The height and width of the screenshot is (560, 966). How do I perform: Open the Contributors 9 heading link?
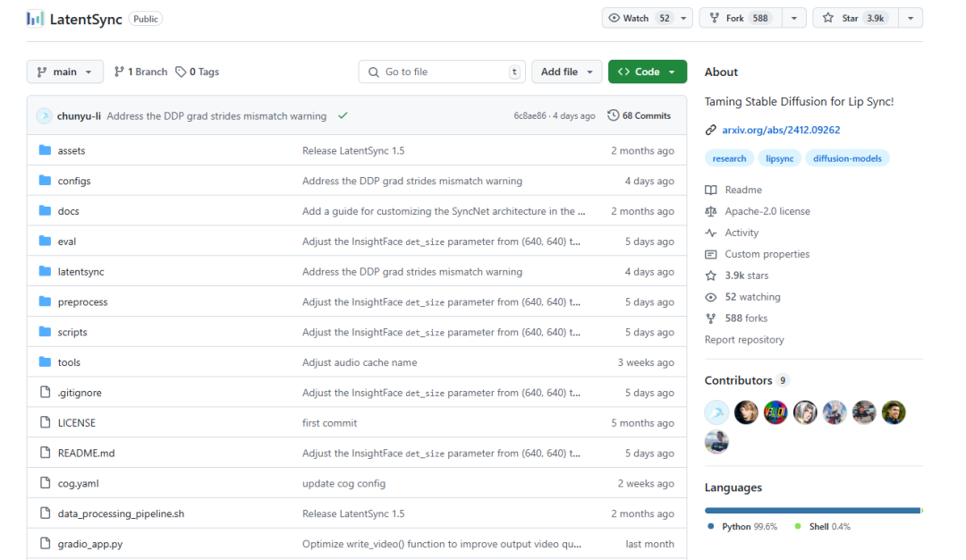tap(746, 380)
